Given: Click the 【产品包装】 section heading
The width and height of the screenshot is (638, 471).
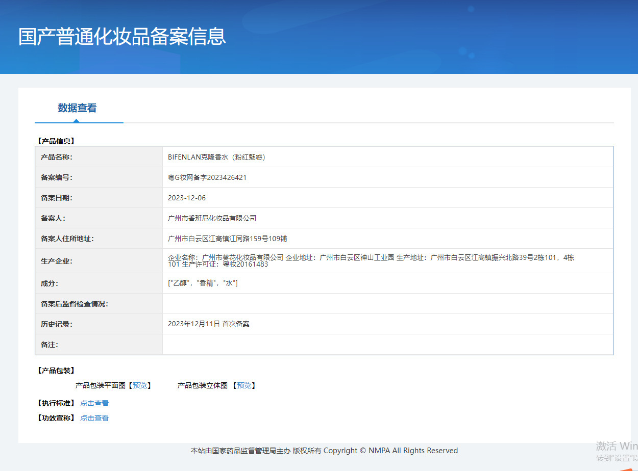Looking at the screenshot, I should tap(56, 371).
